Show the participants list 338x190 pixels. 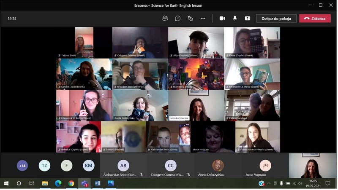(x=165, y=19)
